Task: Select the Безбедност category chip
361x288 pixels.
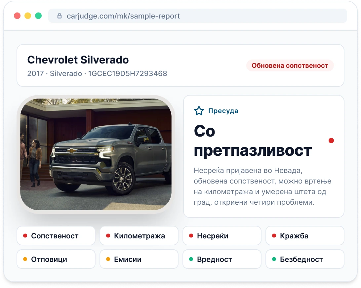Action: coord(305,259)
